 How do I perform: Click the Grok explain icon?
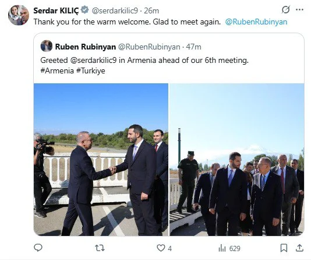click(x=286, y=9)
